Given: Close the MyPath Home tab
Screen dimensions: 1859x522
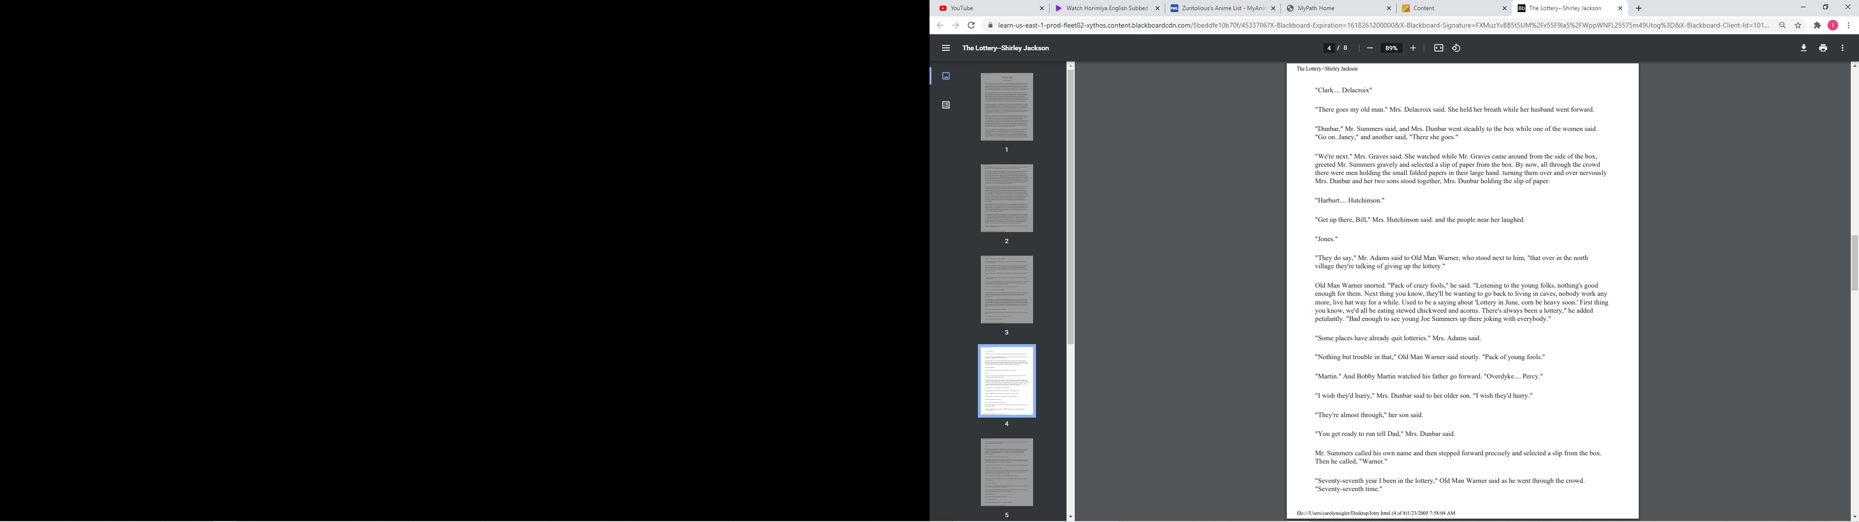Looking at the screenshot, I should pos(1388,9).
